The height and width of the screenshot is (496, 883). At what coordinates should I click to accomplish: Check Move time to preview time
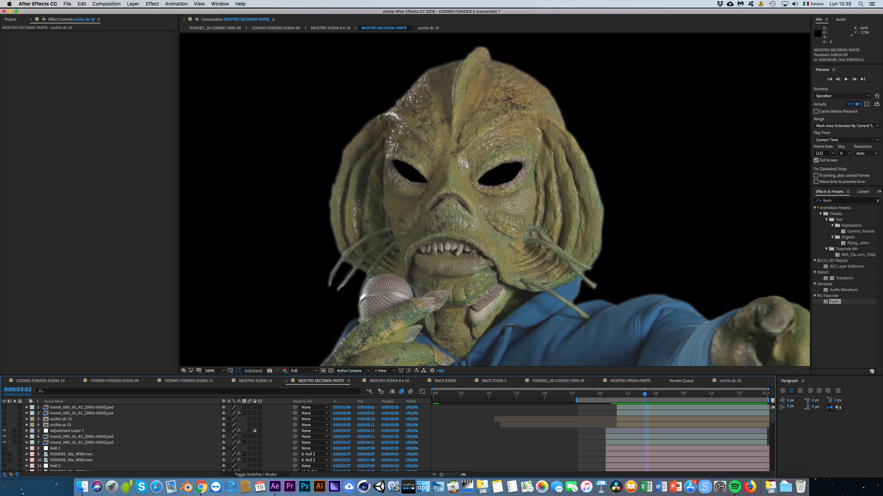coord(816,182)
